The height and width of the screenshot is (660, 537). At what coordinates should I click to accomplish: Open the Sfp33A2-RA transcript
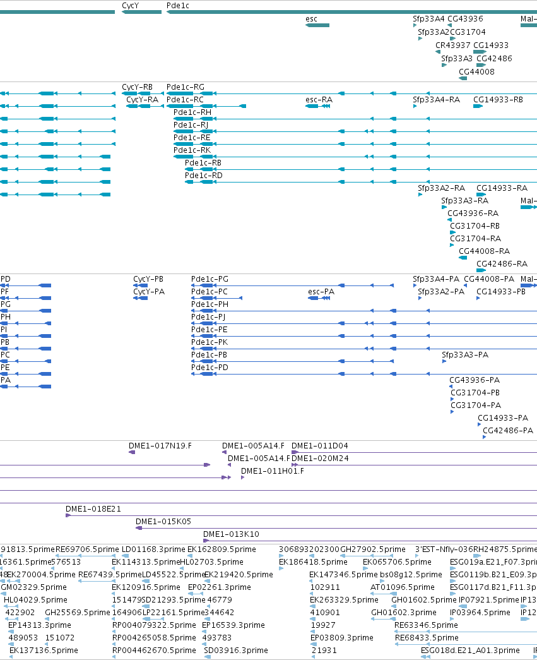441,188
